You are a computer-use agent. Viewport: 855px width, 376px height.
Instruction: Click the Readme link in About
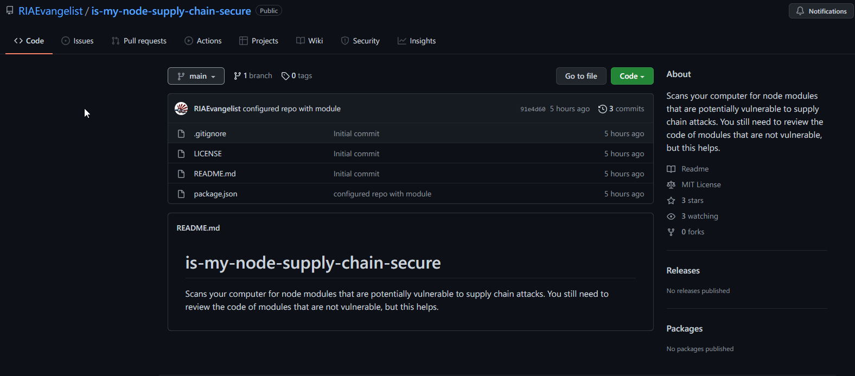click(x=688, y=169)
